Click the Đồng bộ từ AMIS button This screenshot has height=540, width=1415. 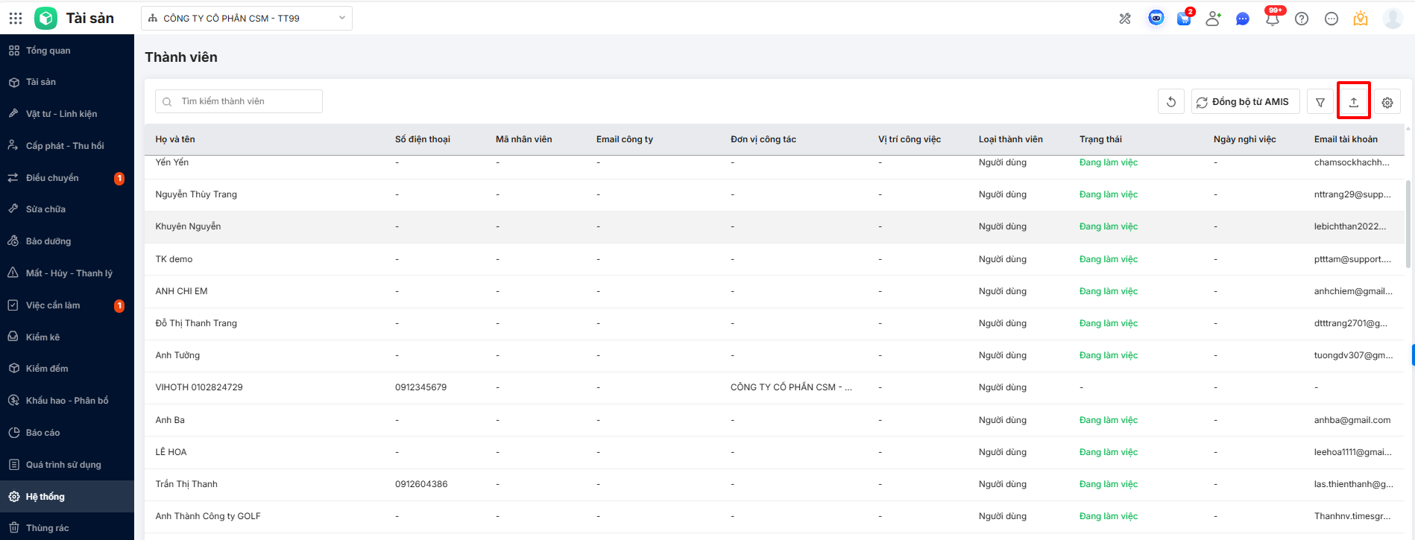[1245, 102]
